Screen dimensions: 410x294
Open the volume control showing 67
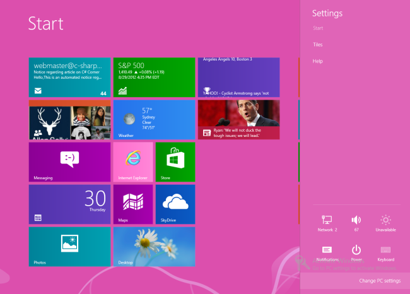point(356,223)
